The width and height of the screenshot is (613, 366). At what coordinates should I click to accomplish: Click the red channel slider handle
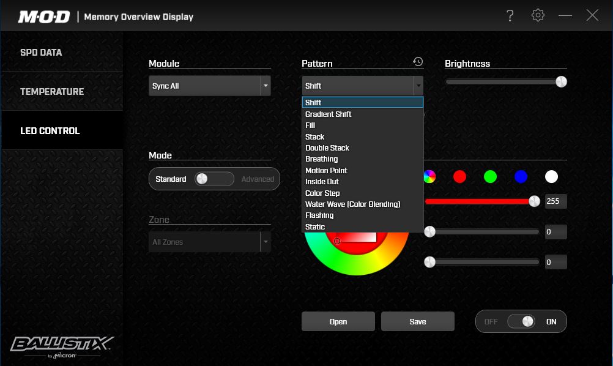point(534,201)
